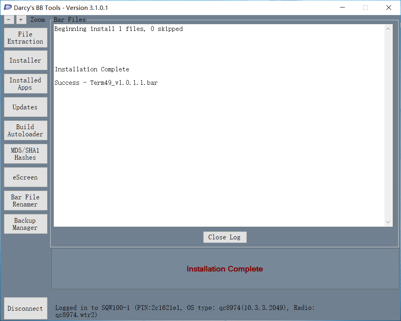Click the Darcy's BB Tools title bar icon
The width and height of the screenshot is (401, 321).
pos(8,8)
